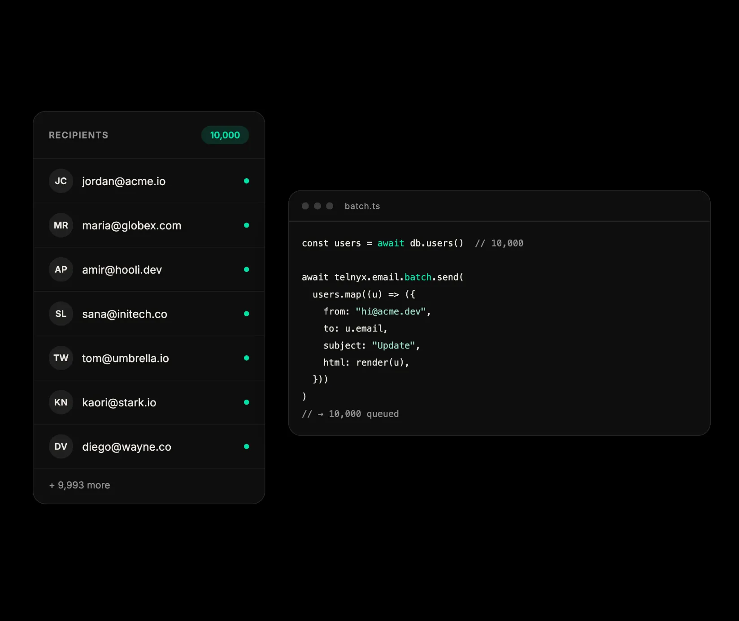Screen dimensions: 739x621
Task: Click the DV avatar for diego@wayne.co
Action: tap(61, 447)
